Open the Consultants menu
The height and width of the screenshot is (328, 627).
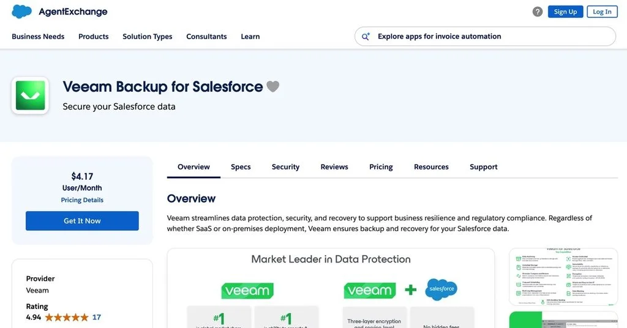tap(206, 36)
